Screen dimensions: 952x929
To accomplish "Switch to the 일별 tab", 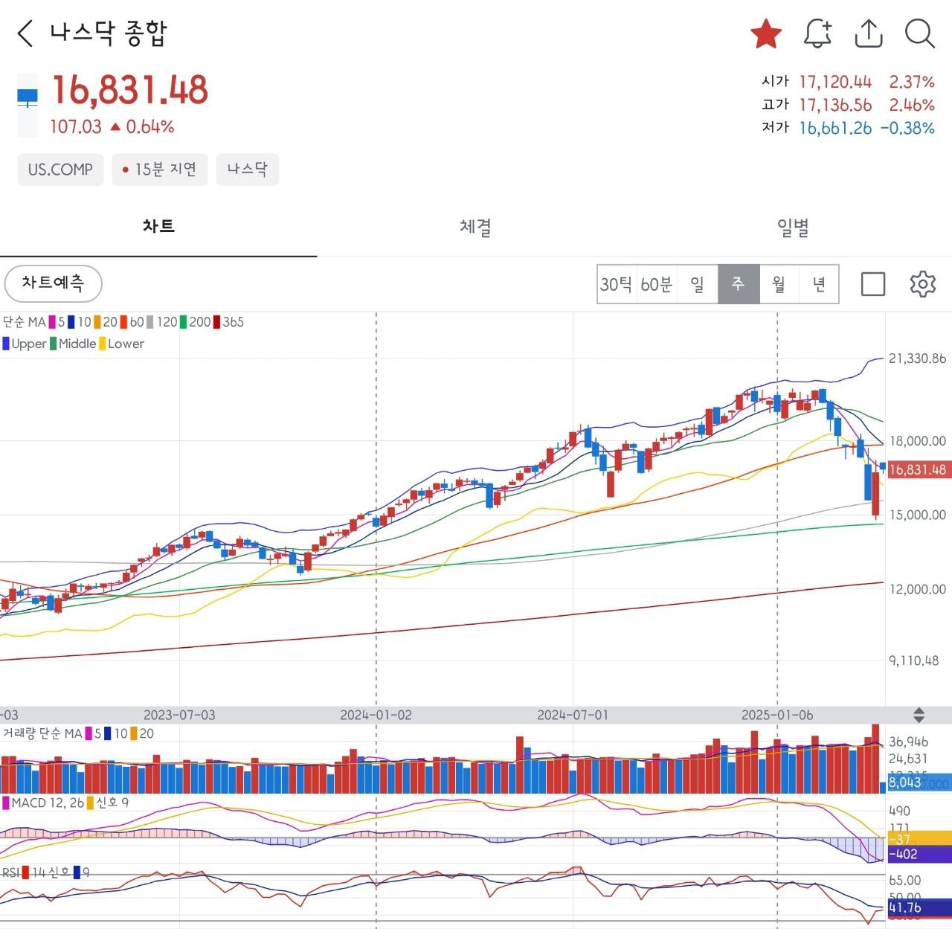I will click(793, 226).
